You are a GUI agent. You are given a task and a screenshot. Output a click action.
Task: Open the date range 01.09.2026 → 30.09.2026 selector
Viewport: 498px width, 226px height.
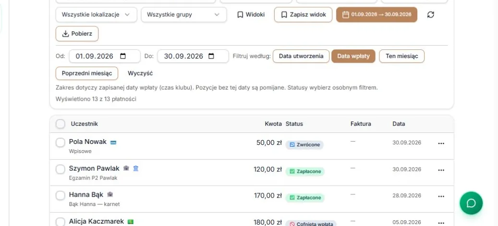(x=377, y=14)
